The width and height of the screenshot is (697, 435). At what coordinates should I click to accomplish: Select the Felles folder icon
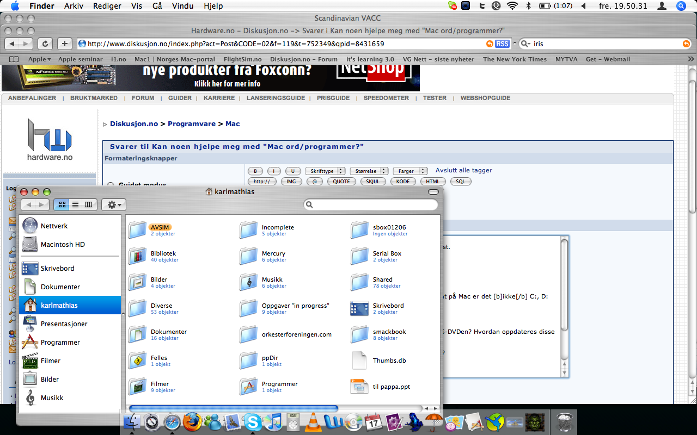click(x=138, y=361)
